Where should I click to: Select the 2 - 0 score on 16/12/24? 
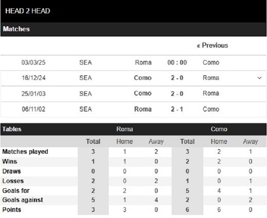click(177, 78)
